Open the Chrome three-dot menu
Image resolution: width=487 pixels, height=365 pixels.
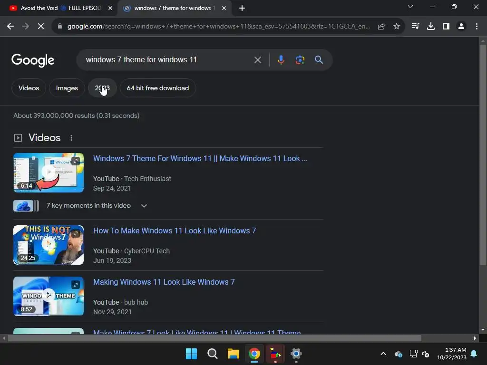(477, 27)
